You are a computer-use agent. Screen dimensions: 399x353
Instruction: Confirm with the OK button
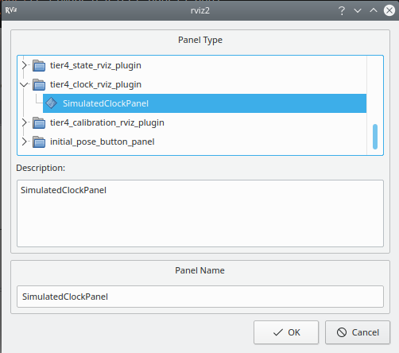[286, 332]
